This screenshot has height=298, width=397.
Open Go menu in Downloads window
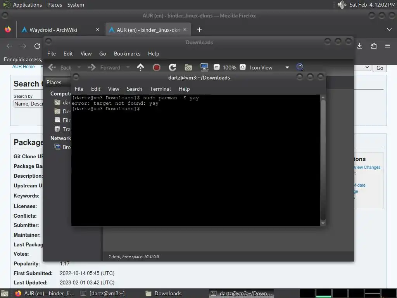(102, 54)
